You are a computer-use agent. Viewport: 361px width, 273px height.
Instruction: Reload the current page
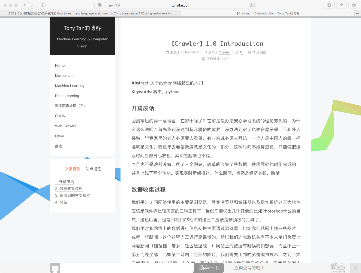(251, 5)
